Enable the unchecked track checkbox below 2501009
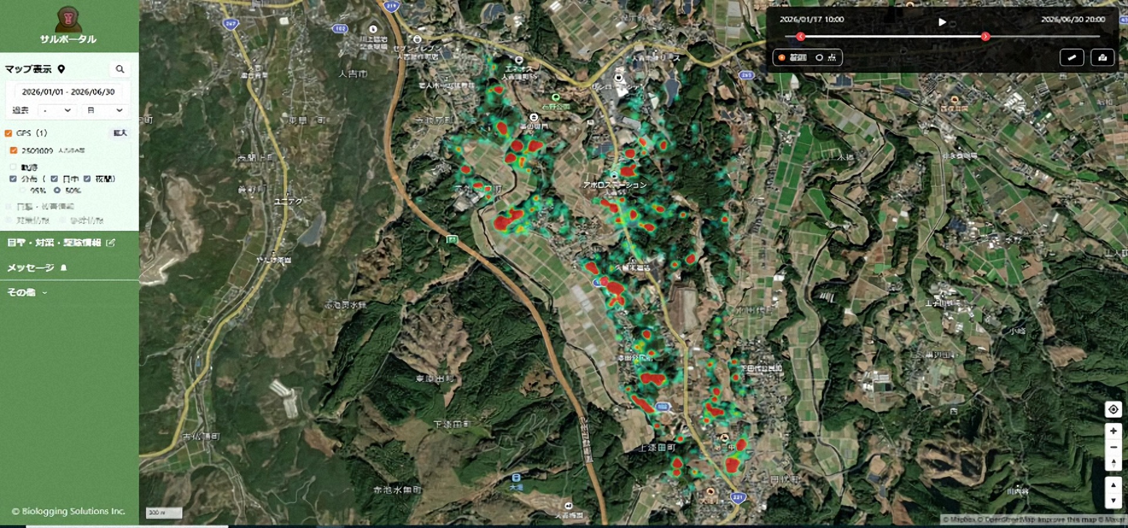 [x=13, y=167]
